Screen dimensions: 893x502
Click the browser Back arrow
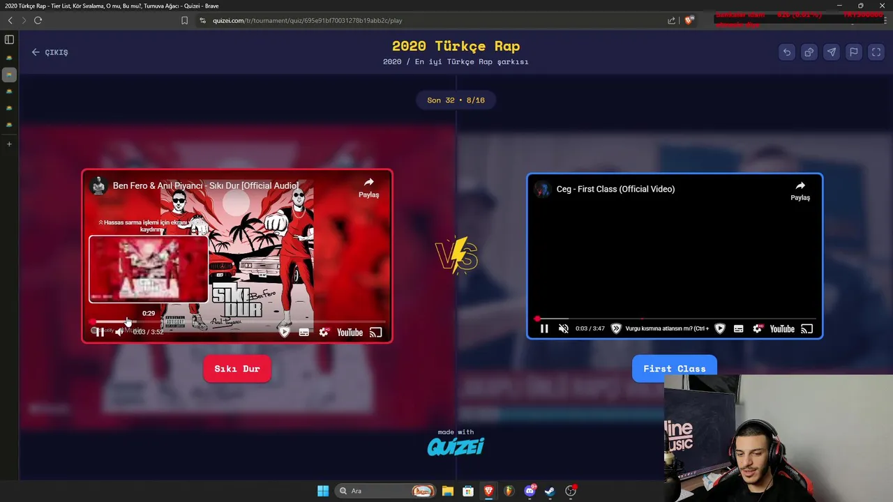tap(10, 20)
